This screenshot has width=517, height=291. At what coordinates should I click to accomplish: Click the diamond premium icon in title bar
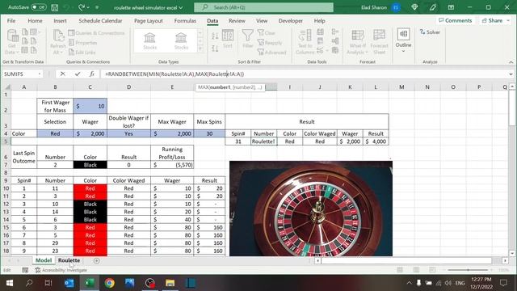(x=414, y=7)
